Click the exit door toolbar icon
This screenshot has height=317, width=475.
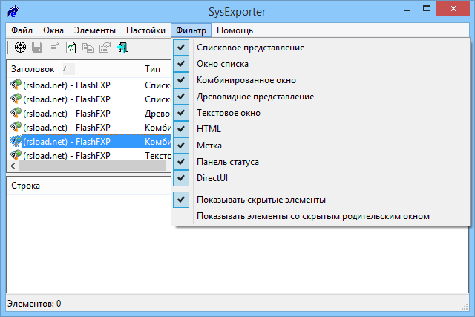click(122, 48)
